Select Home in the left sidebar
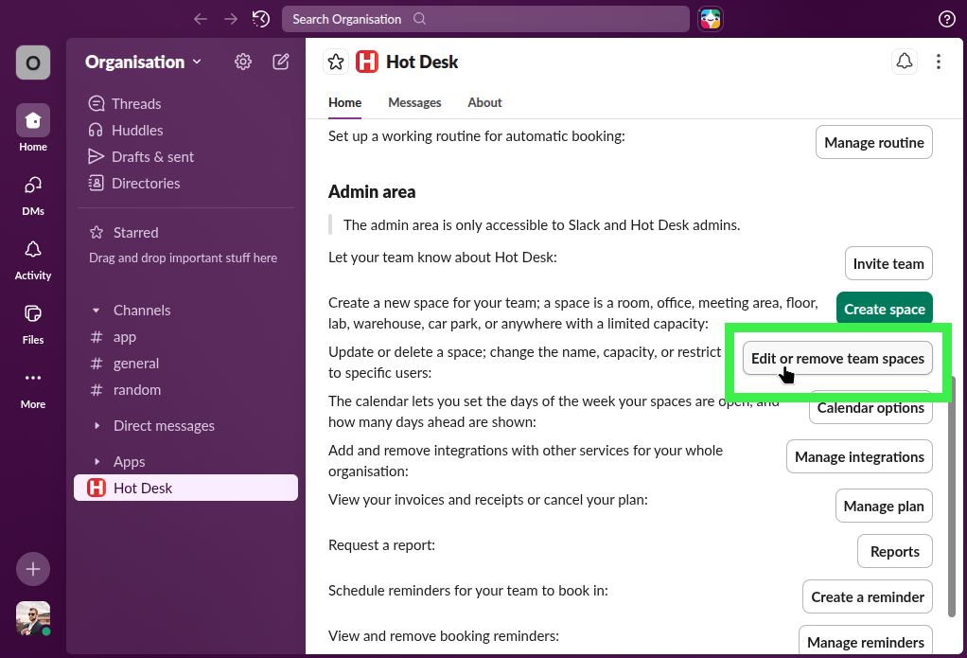 (x=32, y=120)
